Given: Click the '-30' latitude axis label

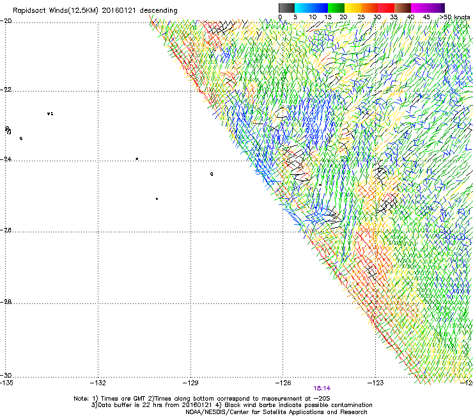Looking at the screenshot, I should 6,375.
